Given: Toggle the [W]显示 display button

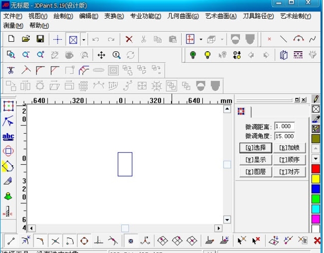Looking at the screenshot, I should [x=256, y=160].
